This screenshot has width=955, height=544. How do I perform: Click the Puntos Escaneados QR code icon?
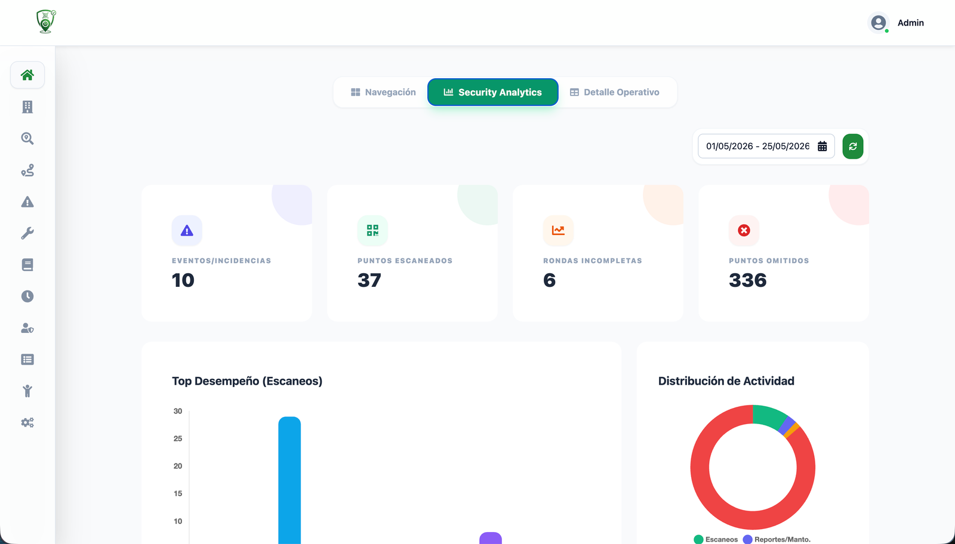point(372,230)
